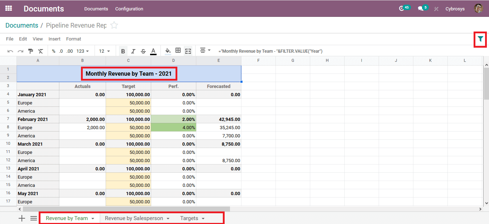Image resolution: width=489 pixels, height=224 pixels.
Task: Toggle strikethrough formatting
Action: (143, 51)
